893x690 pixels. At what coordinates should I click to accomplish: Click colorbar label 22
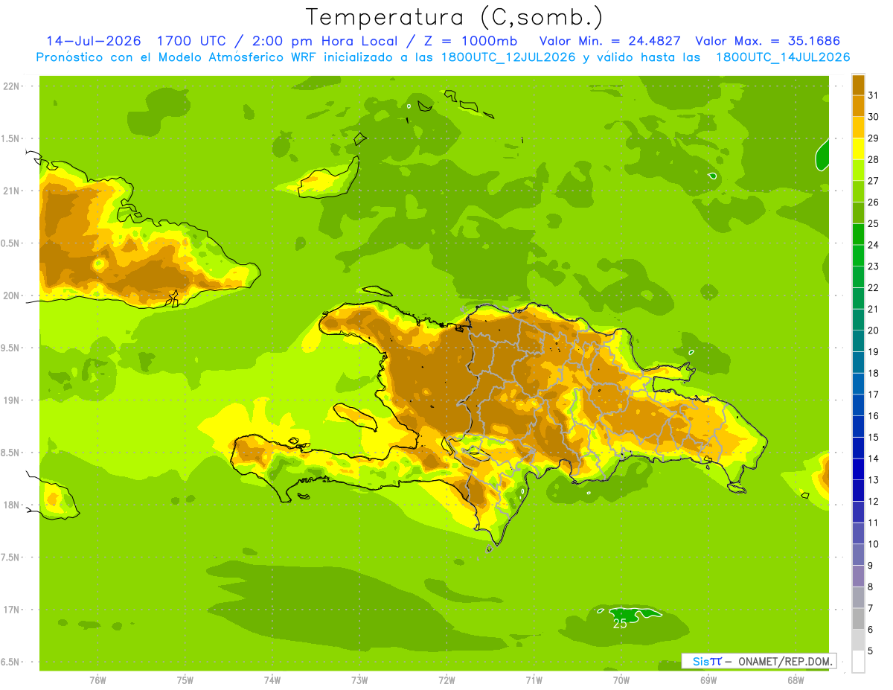point(874,287)
